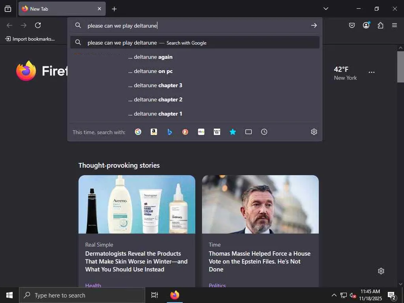
Task: Open the Firefox application menu
Action: coord(395,25)
